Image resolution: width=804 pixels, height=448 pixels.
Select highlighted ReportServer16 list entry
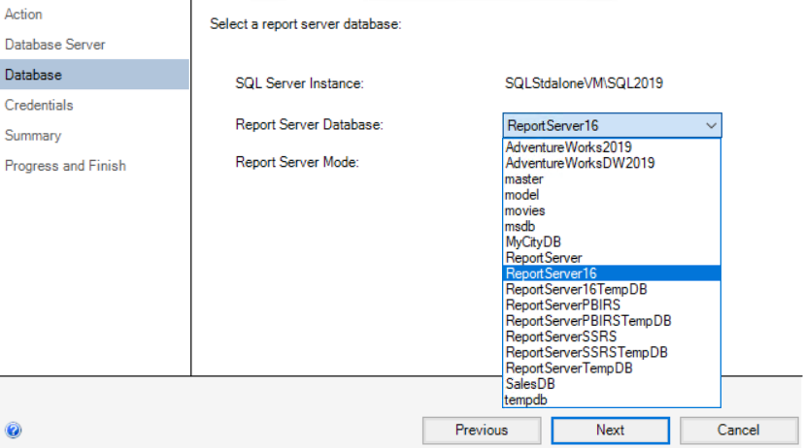(x=612, y=273)
